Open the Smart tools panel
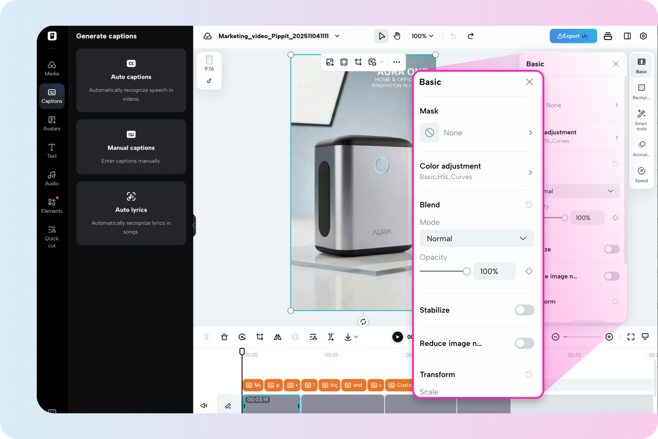Viewport: 658px width, 439px height. click(x=641, y=118)
